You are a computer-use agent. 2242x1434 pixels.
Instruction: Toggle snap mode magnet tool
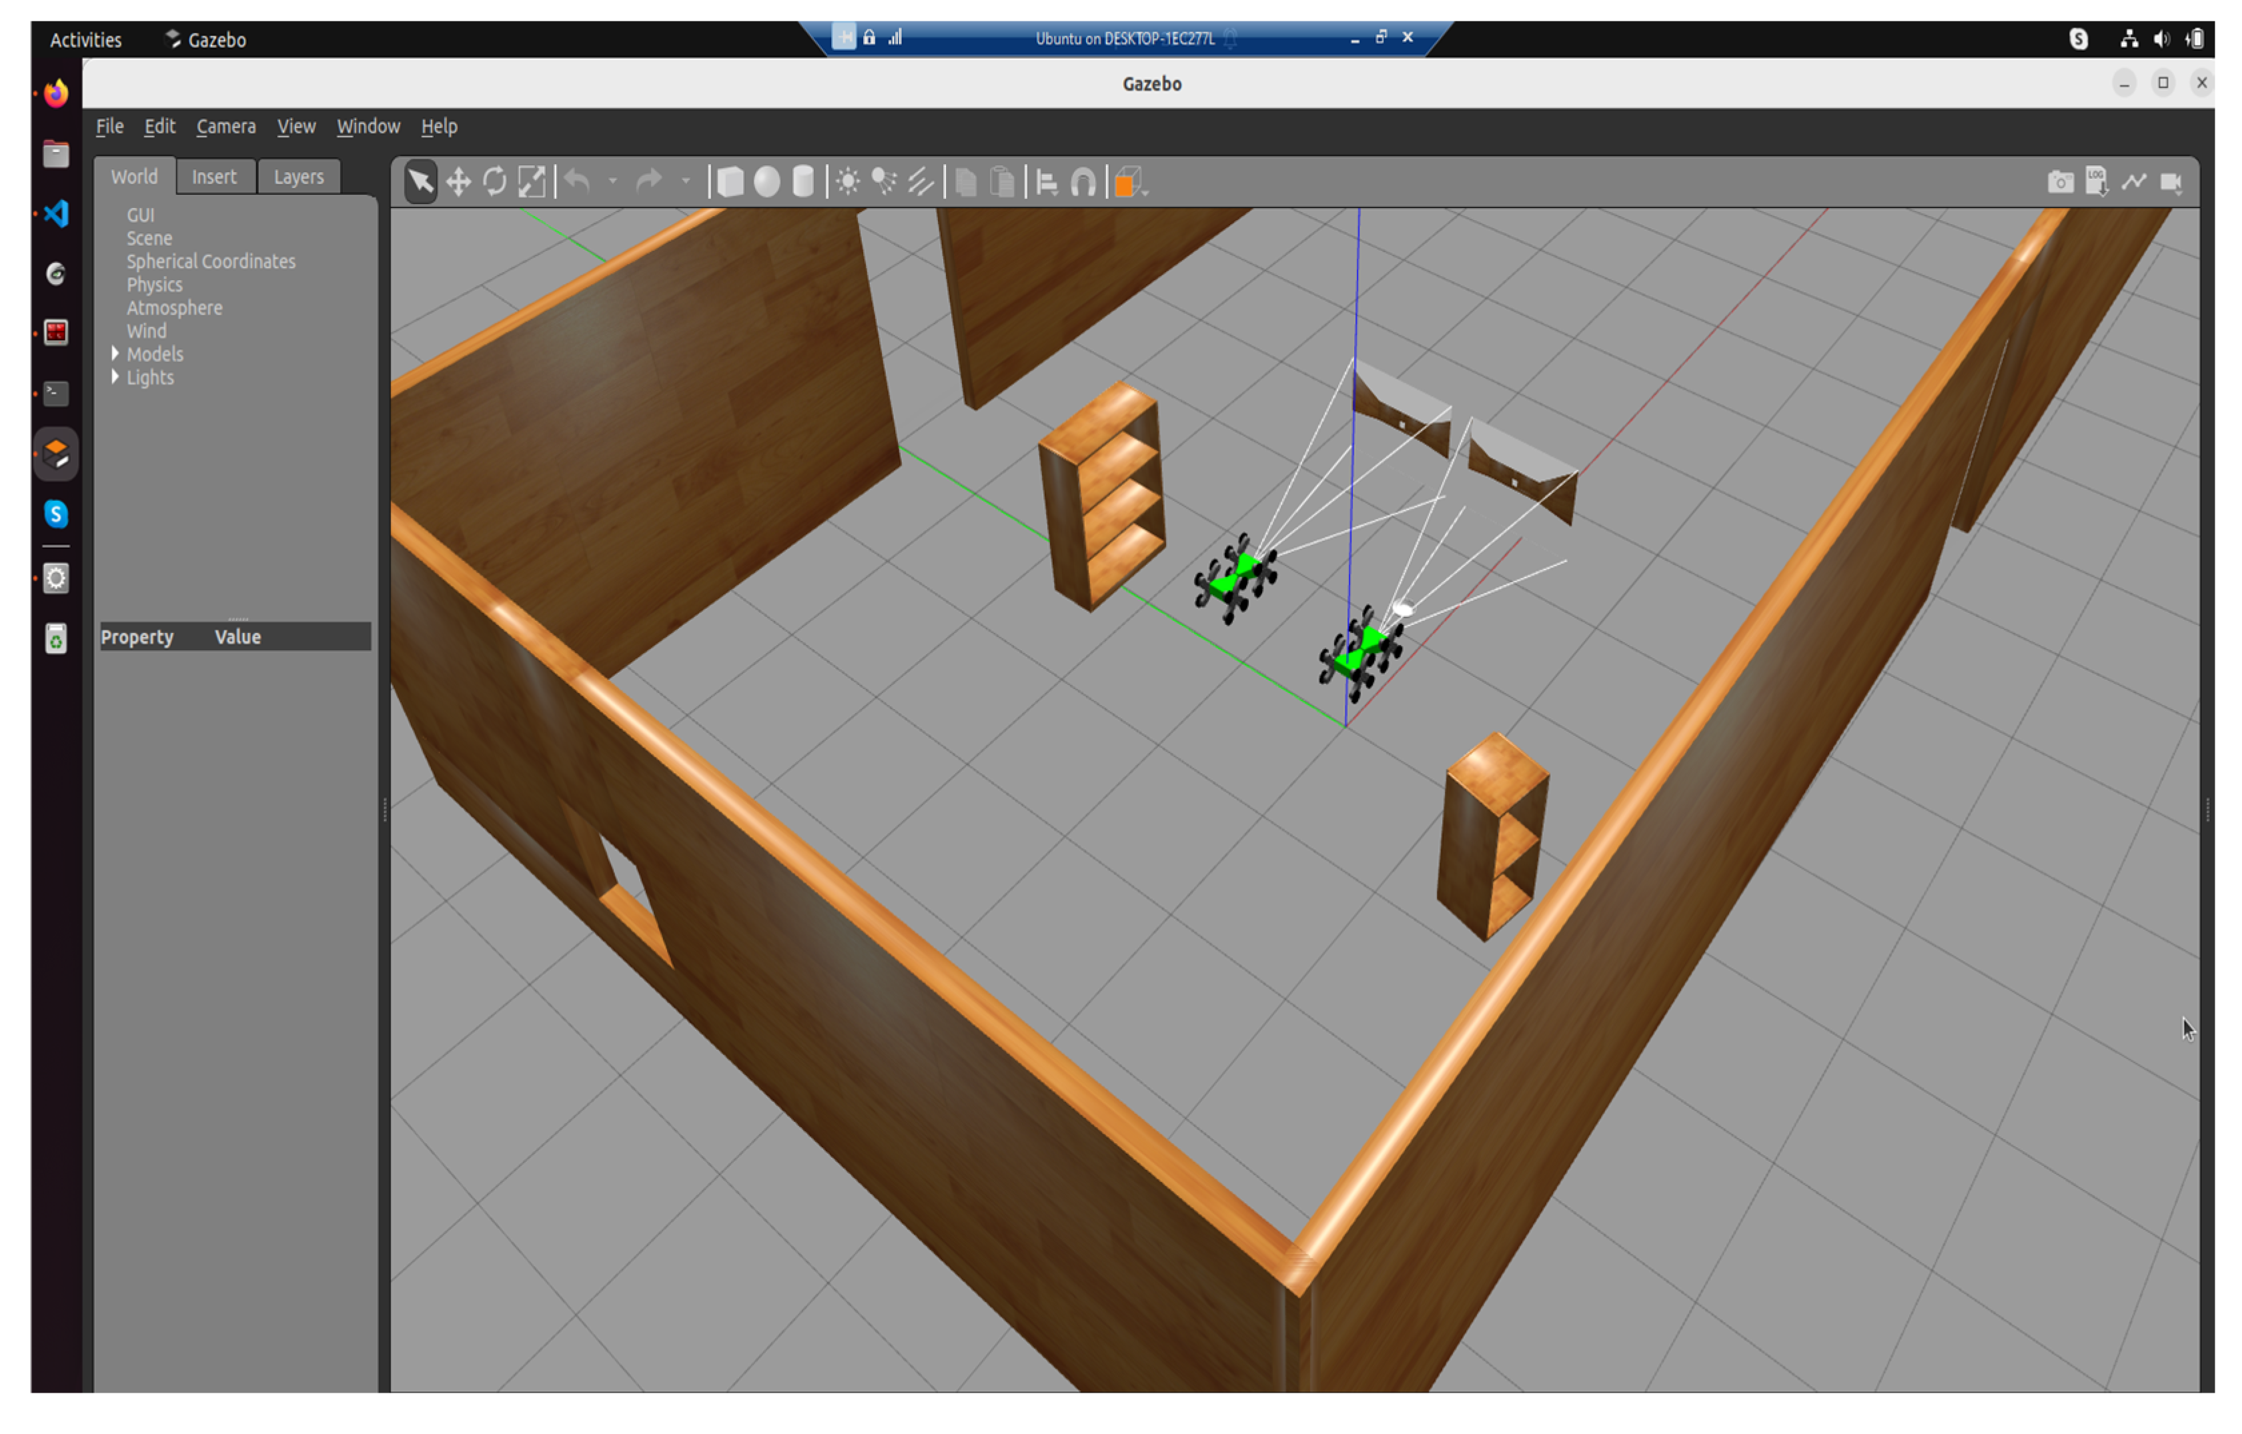(x=1083, y=183)
